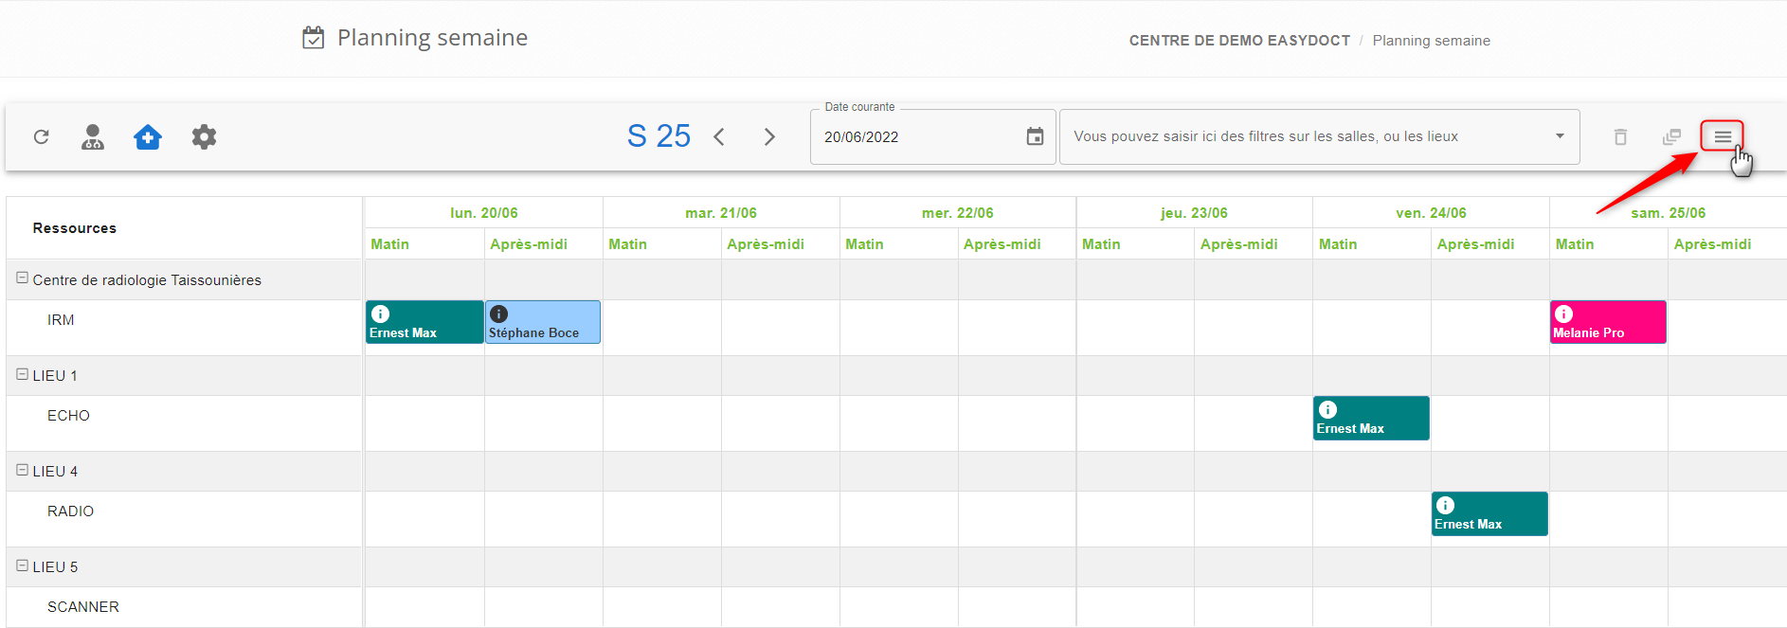Viewport: 1787px width, 628px height.
Task: Open the hamburger menu button
Action: pos(1722,137)
